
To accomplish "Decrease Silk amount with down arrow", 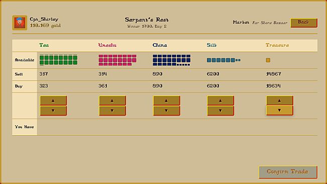I will [x=221, y=111].
